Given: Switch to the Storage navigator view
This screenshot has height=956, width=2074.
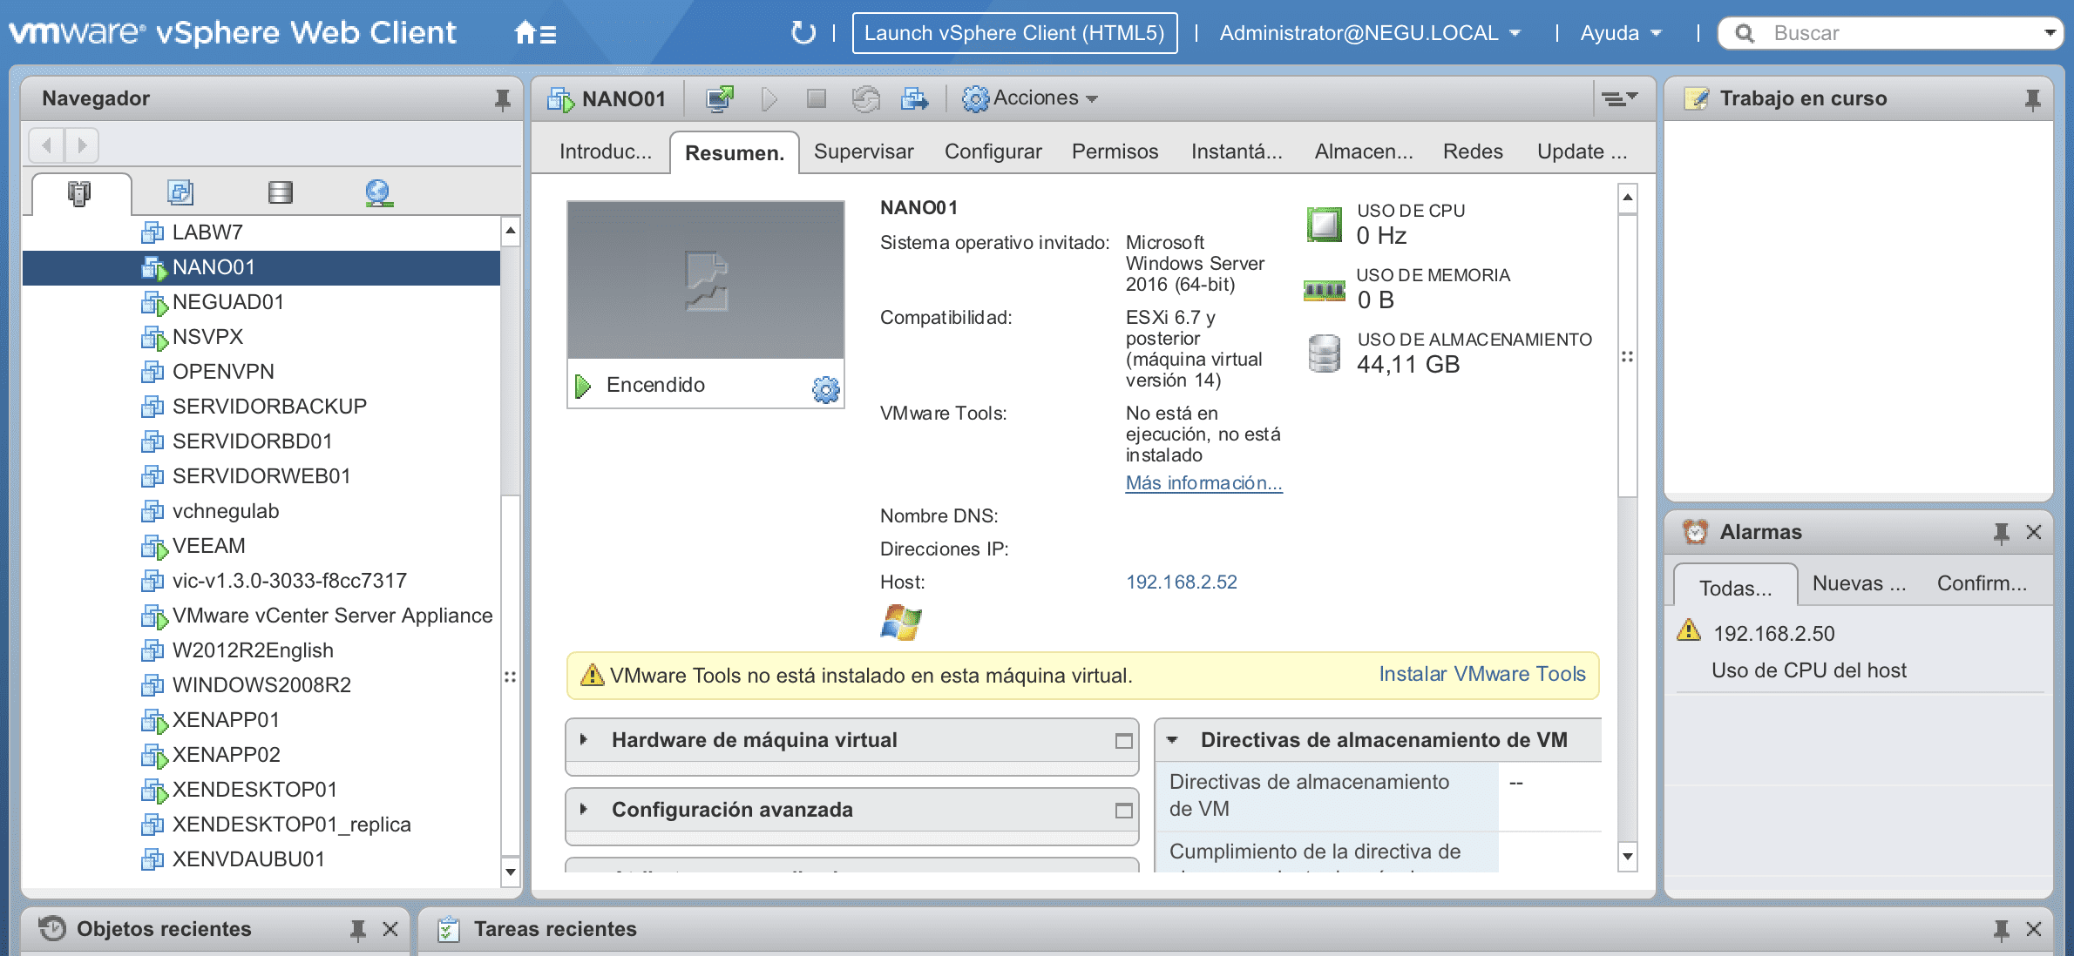Looking at the screenshot, I should point(280,192).
